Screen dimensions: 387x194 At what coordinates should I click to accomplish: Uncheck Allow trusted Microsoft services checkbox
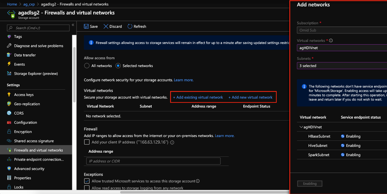tap(87, 181)
